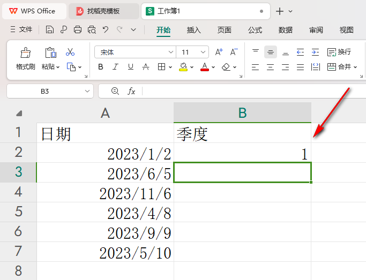
Task: Select row 5 header
Action: [18, 212]
